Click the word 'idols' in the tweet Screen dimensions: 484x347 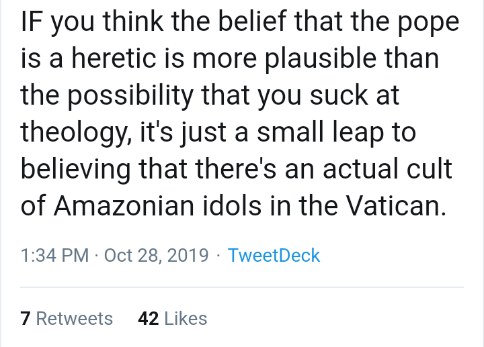232,205
